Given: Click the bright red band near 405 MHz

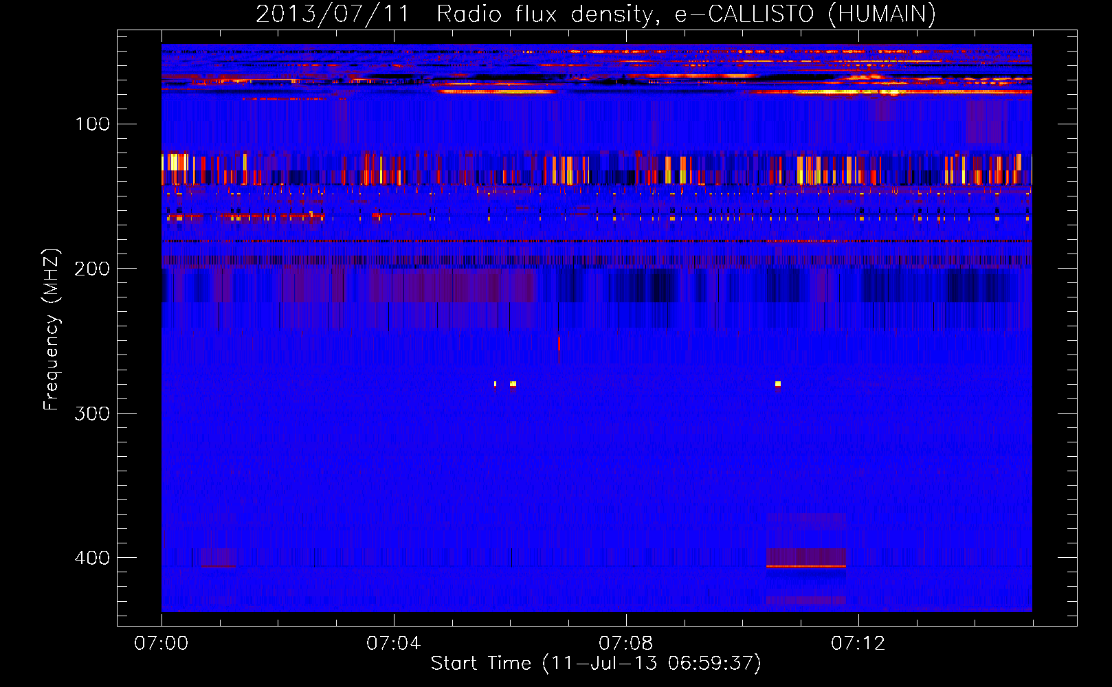Looking at the screenshot, I should (x=806, y=567).
